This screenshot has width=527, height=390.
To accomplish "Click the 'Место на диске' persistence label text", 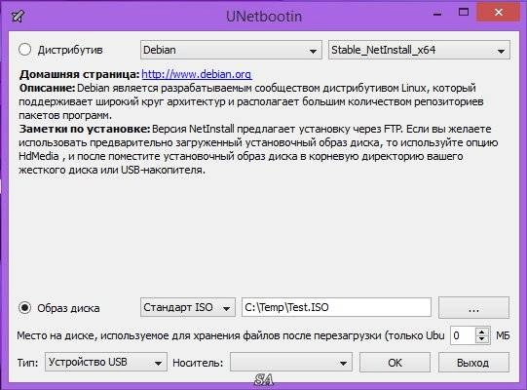I will point(231,335).
